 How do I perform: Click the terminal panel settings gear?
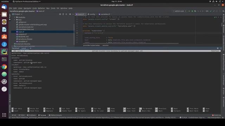point(218,48)
